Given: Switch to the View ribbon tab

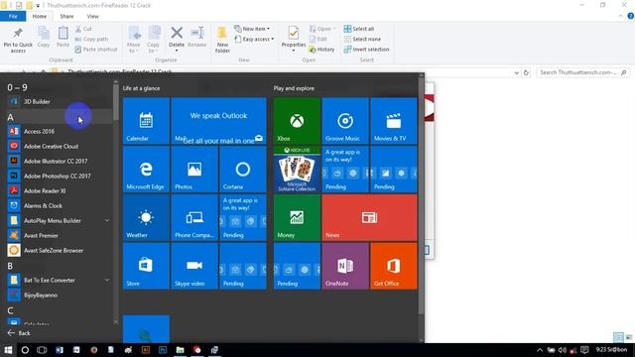Looking at the screenshot, I should tap(92, 16).
